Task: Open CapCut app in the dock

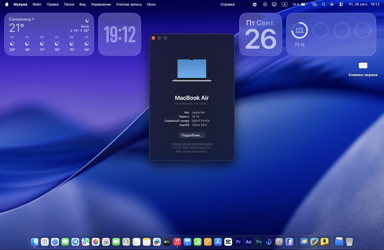Action: coord(228,242)
